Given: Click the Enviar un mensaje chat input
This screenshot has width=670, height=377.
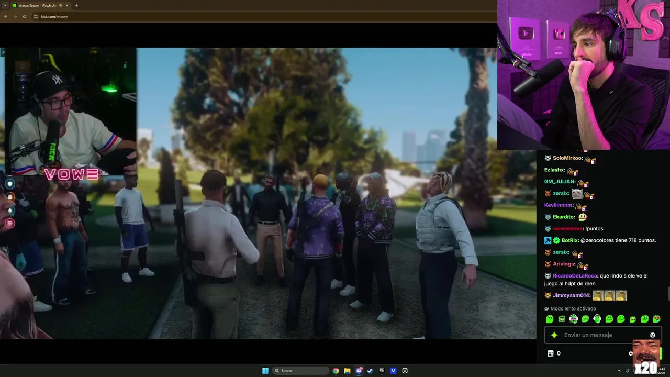Looking at the screenshot, I should coord(603,335).
